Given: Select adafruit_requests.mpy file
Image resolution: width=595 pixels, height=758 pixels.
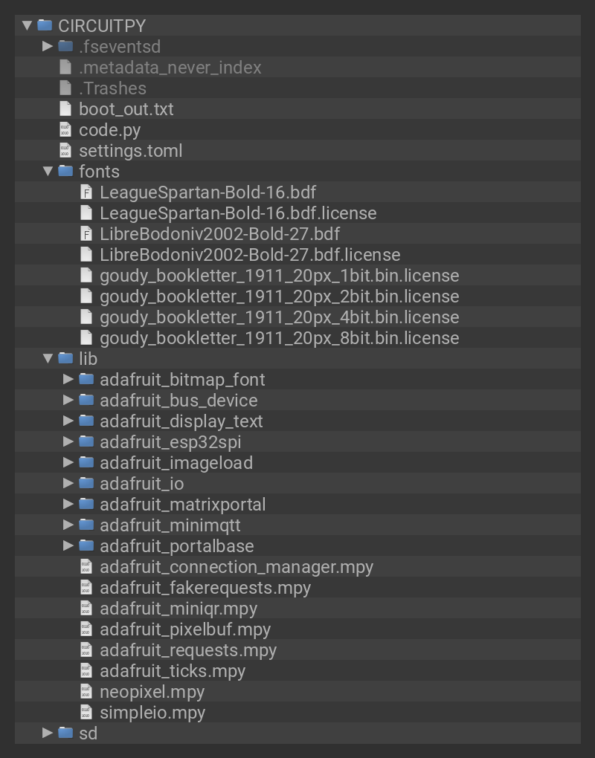Looking at the screenshot, I should [187, 650].
